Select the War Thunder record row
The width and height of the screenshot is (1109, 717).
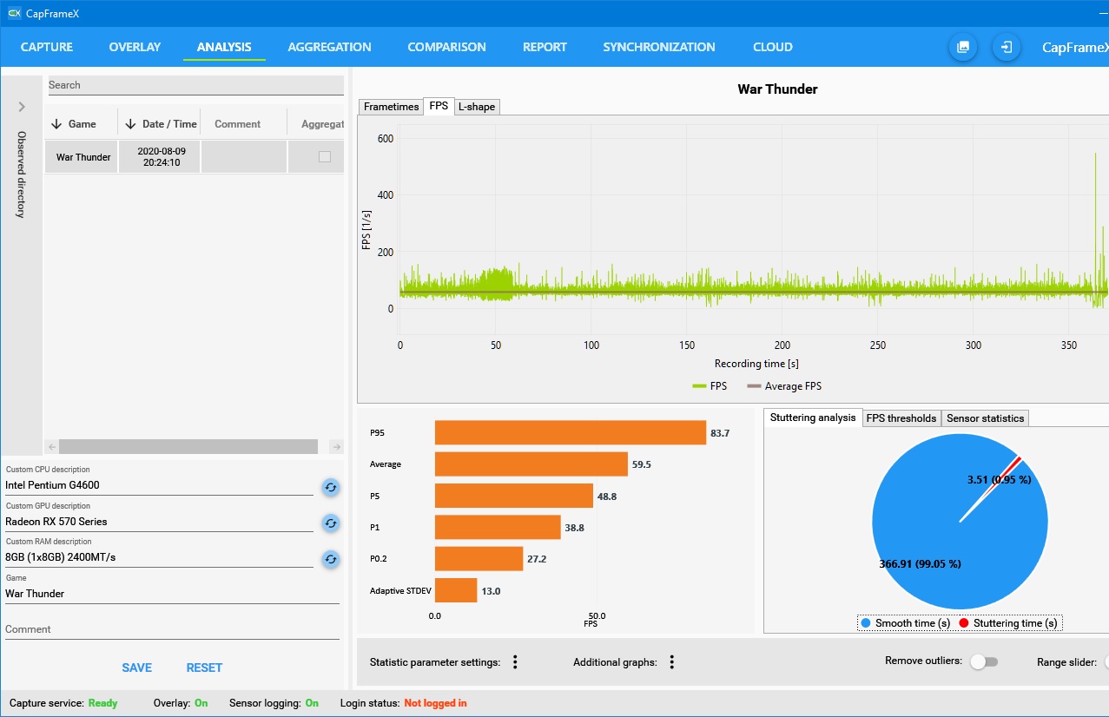195,157
